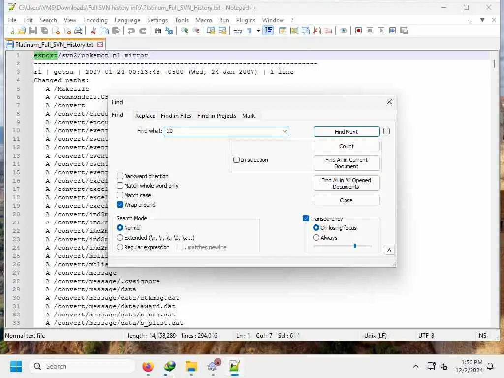Click the Save toolbar icon
This screenshot has height=378, width=504.
pos(33,31)
